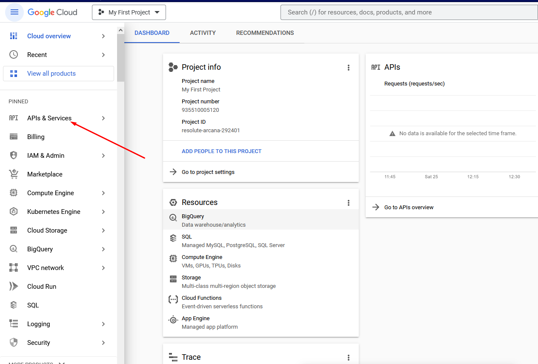Open the Storage resource entry
Viewport: 538px width, 364px height.
pos(261,282)
